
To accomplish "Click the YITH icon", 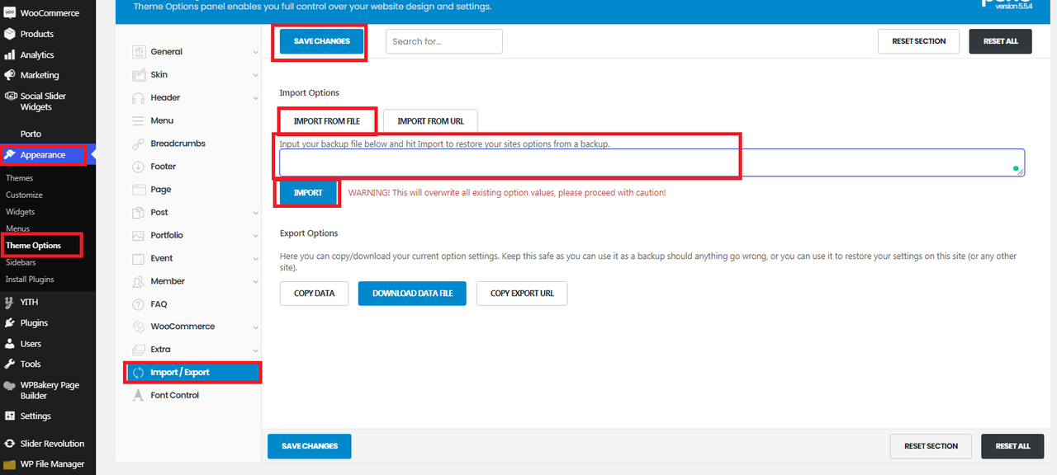I will (10, 302).
